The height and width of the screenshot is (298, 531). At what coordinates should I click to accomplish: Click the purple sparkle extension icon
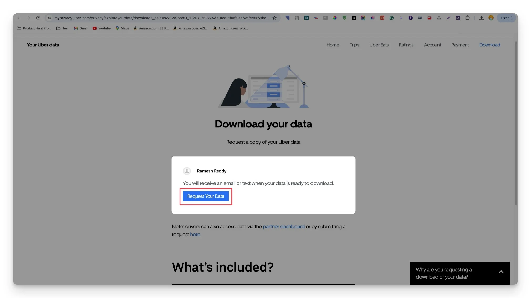pyautogui.click(x=401, y=18)
